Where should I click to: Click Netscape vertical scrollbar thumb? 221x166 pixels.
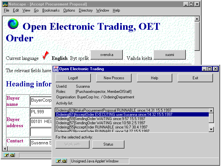point(197,36)
